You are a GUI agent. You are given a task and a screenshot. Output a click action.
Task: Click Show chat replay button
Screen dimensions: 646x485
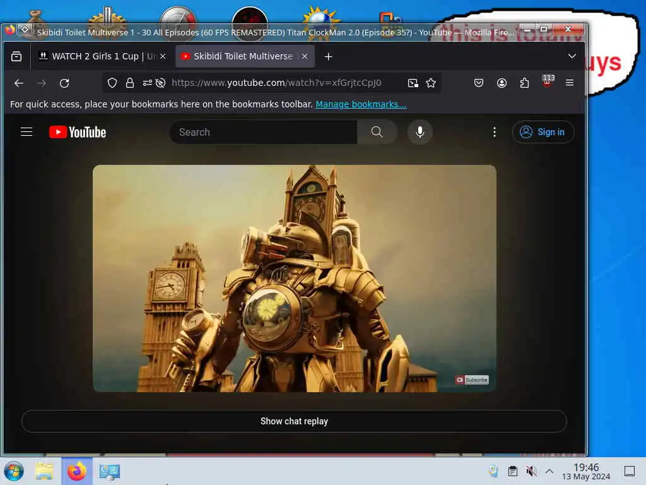(x=294, y=421)
